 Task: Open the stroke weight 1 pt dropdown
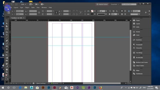pyautogui.click(x=106, y=11)
